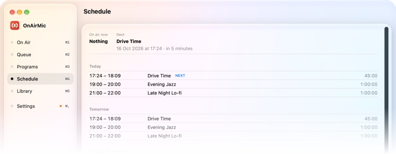Click the dark bullet beside Schedule
Image resolution: width=396 pixels, height=154 pixels.
tap(12, 79)
